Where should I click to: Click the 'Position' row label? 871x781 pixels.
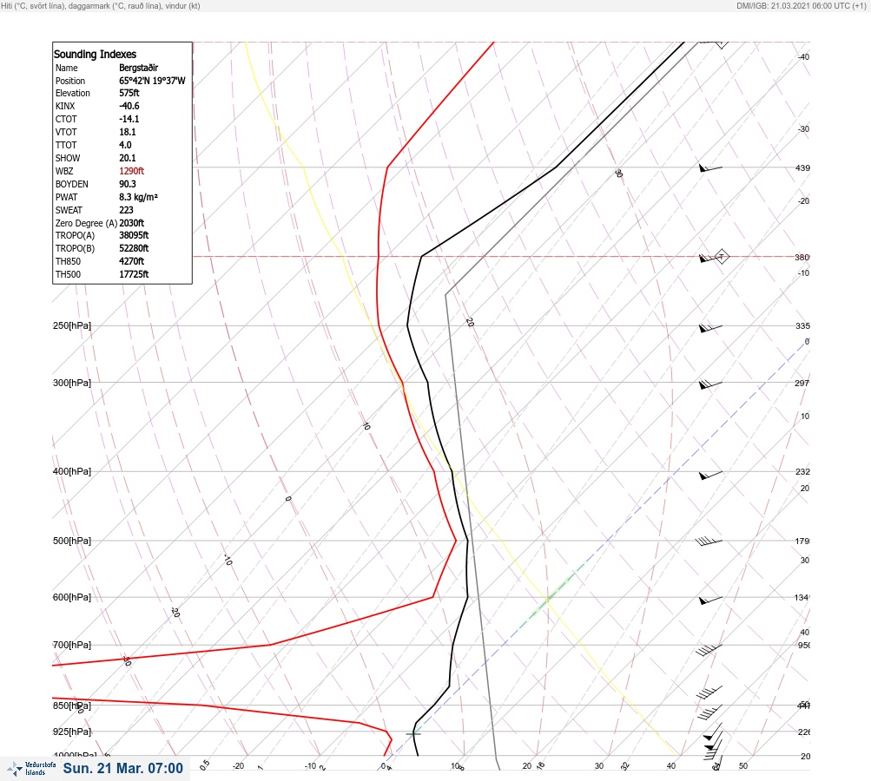70,81
